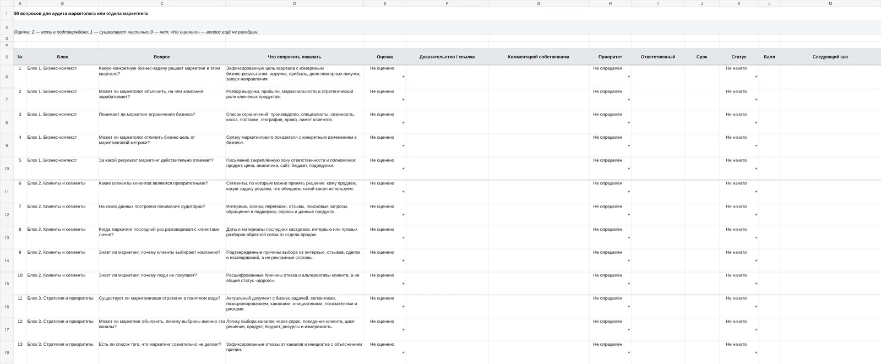Select row header 11
Screen dimensions: 881x364
(7, 192)
